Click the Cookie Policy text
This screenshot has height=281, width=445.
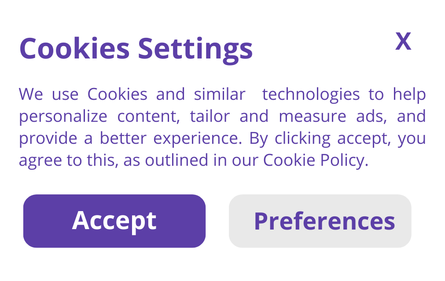314,161
